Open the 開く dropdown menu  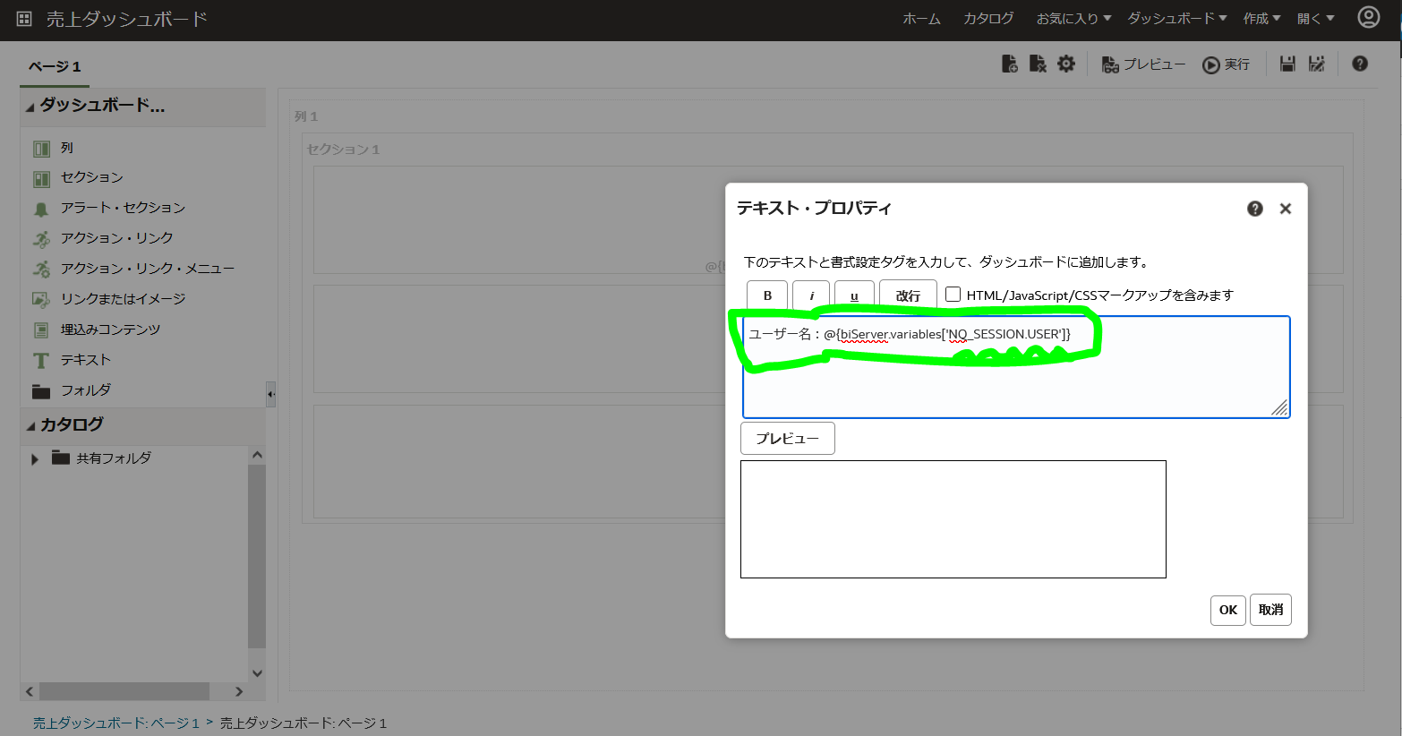point(1315,19)
